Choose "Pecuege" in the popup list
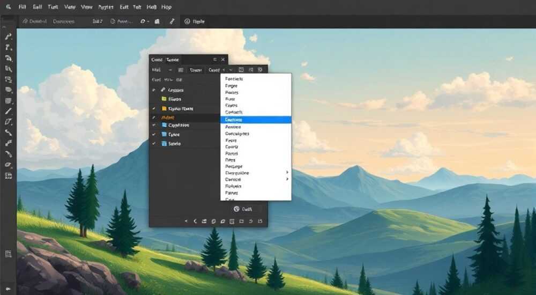The height and width of the screenshot is (295, 536). tap(256, 166)
